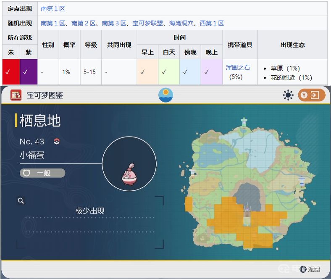
Task: Click the 共同出现 column header
Action: pyautogui.click(x=119, y=45)
